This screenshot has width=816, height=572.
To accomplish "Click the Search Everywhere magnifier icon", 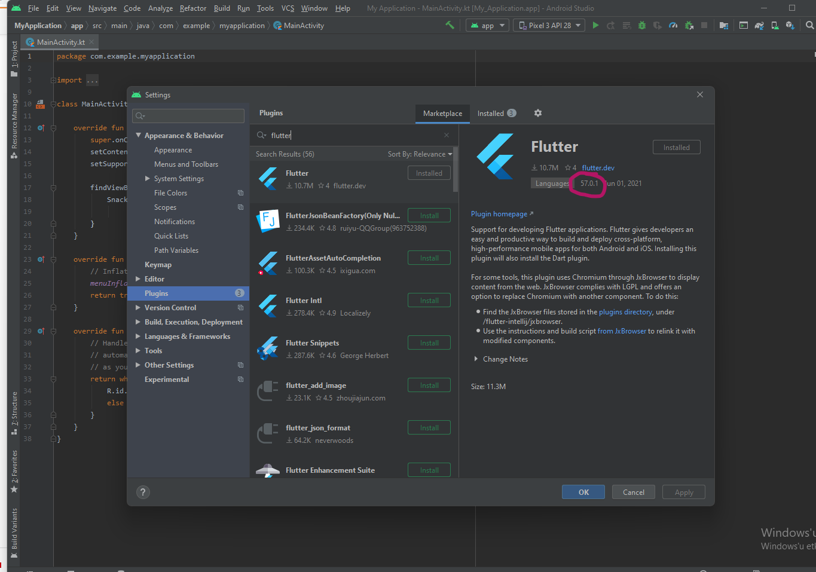I will (x=809, y=25).
